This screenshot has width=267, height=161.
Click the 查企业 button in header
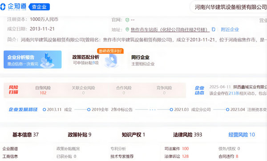(39, 7)
